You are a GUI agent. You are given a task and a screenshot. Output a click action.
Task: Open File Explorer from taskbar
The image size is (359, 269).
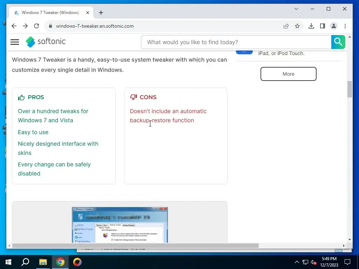43,262
